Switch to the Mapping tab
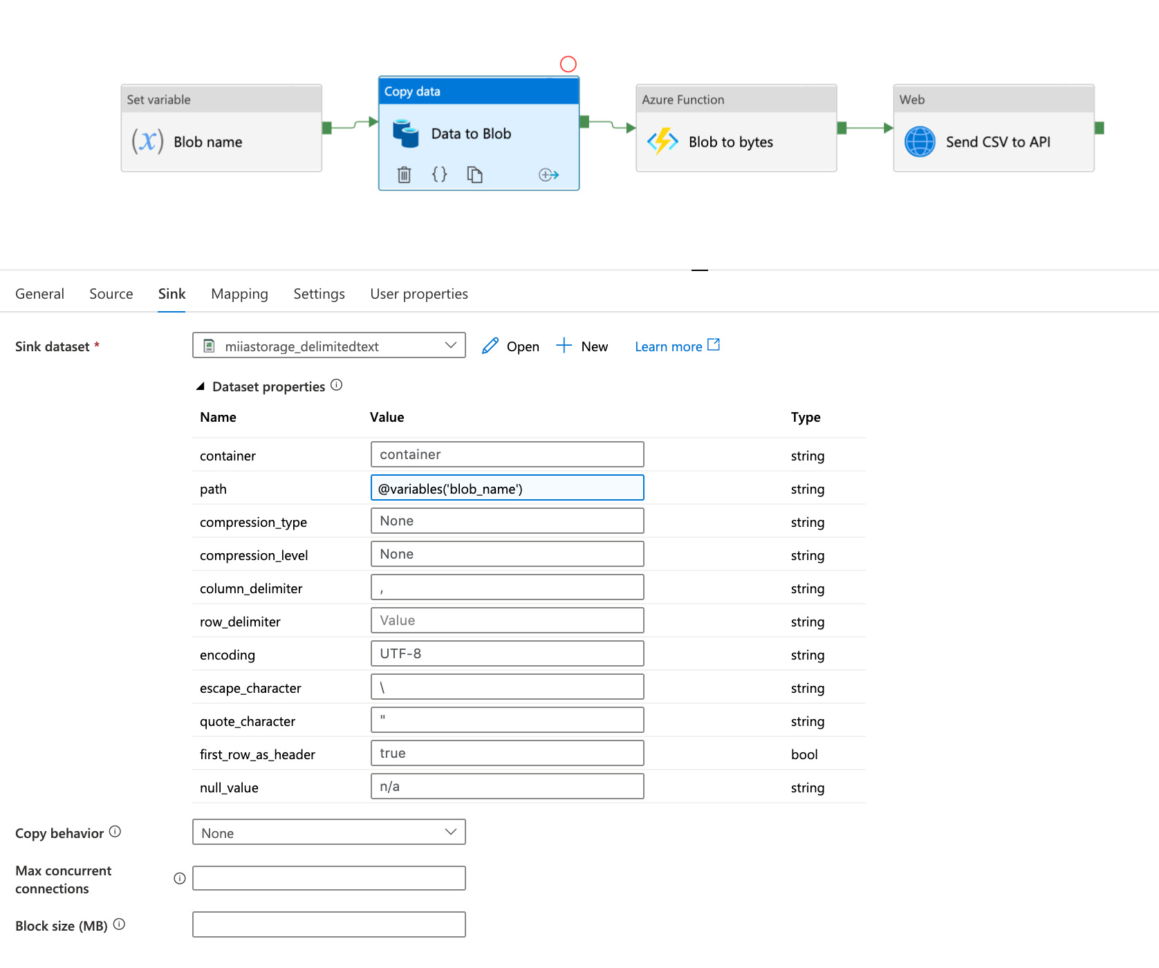The width and height of the screenshot is (1159, 968). tap(239, 294)
